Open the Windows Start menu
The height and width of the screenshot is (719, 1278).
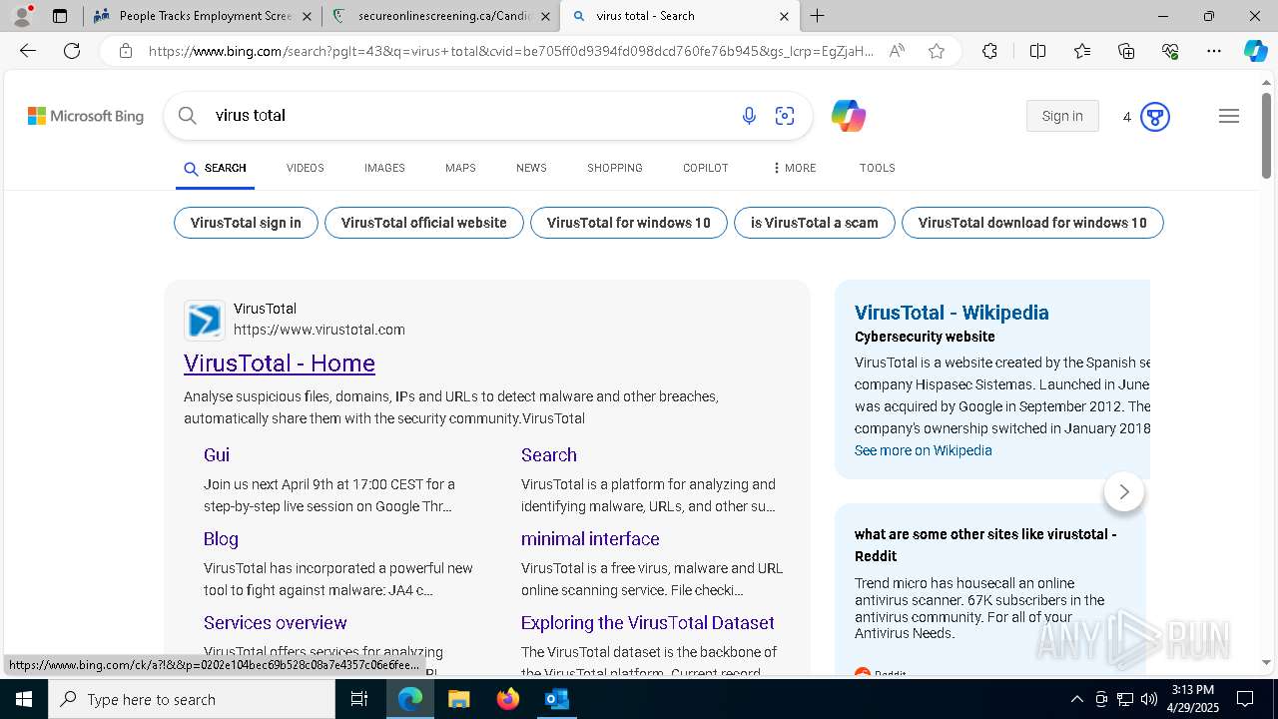23,699
